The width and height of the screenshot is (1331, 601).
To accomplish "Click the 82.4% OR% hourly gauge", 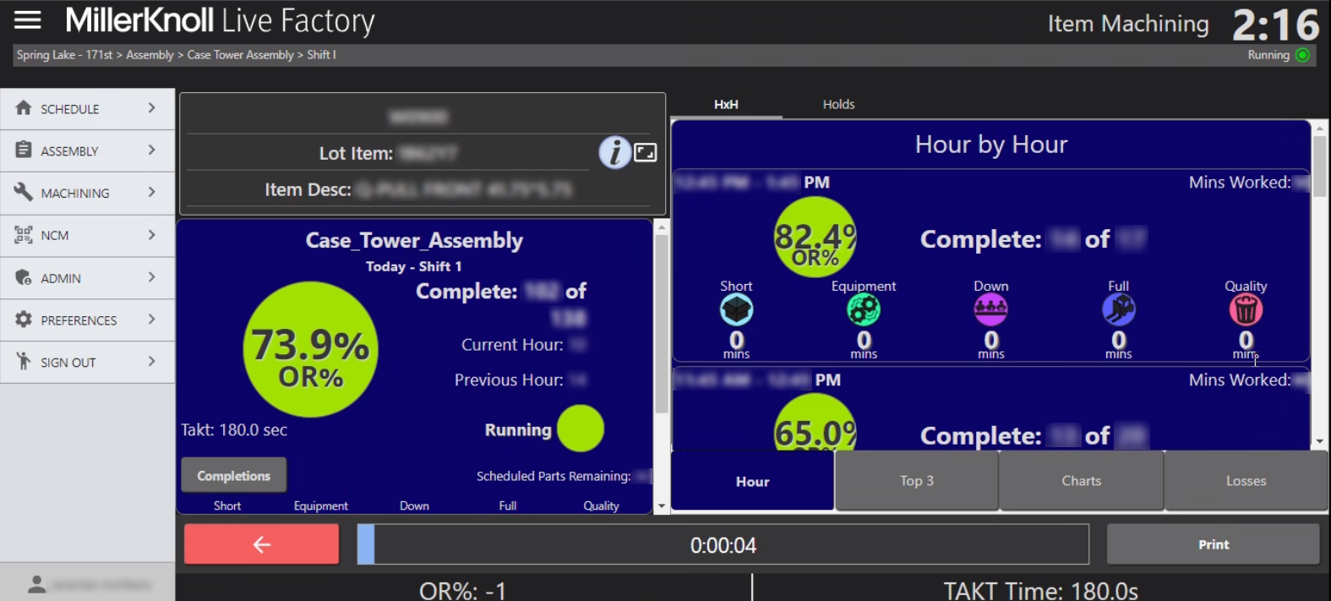I will pos(816,238).
